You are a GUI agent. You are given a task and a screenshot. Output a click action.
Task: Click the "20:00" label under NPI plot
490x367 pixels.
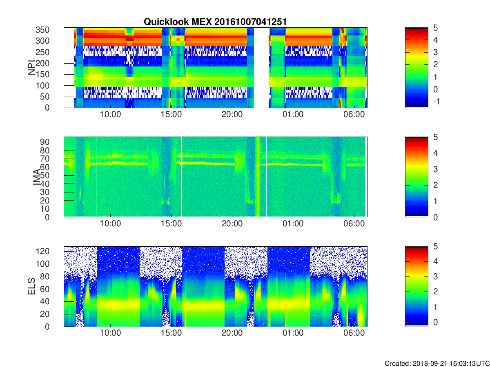pyautogui.click(x=232, y=115)
